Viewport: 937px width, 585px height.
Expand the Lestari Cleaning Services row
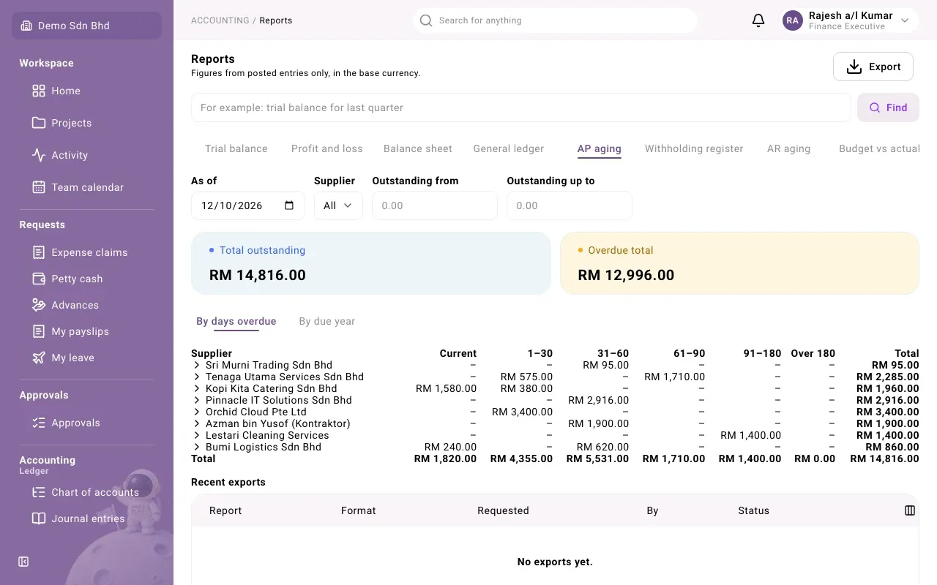tap(197, 435)
